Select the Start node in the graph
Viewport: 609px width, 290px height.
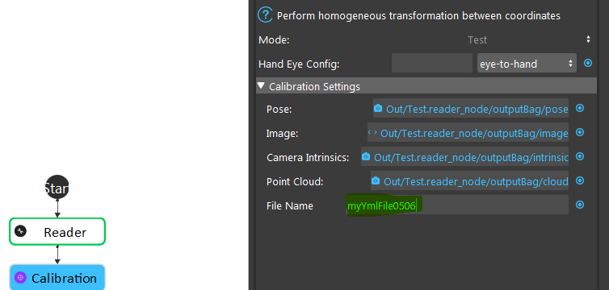57,187
